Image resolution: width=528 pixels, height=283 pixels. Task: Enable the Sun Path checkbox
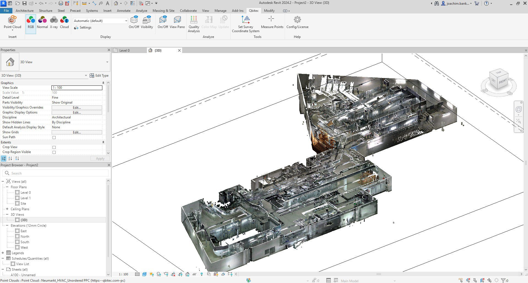pyautogui.click(x=54, y=137)
